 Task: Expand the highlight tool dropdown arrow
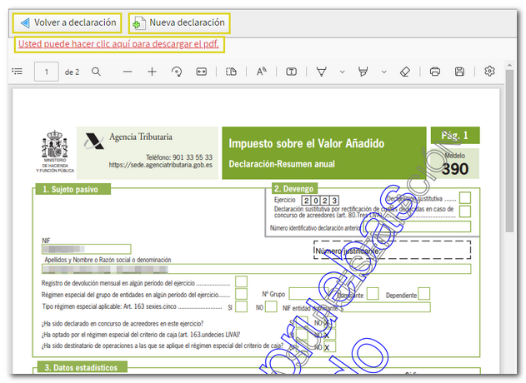click(383, 72)
